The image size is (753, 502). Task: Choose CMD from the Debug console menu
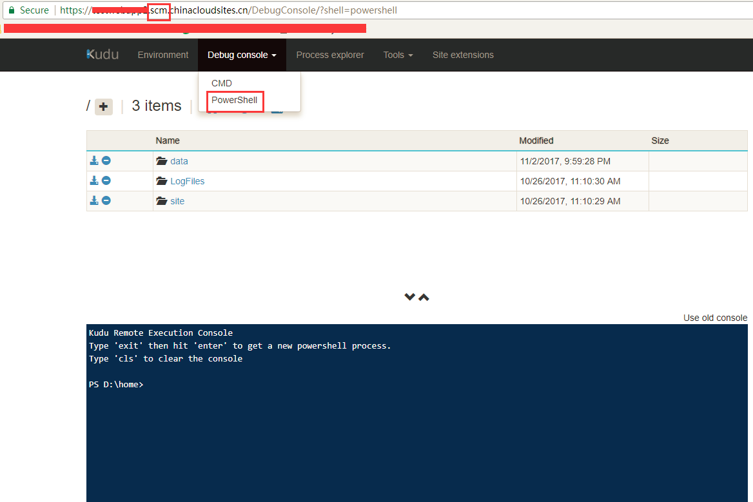[222, 83]
